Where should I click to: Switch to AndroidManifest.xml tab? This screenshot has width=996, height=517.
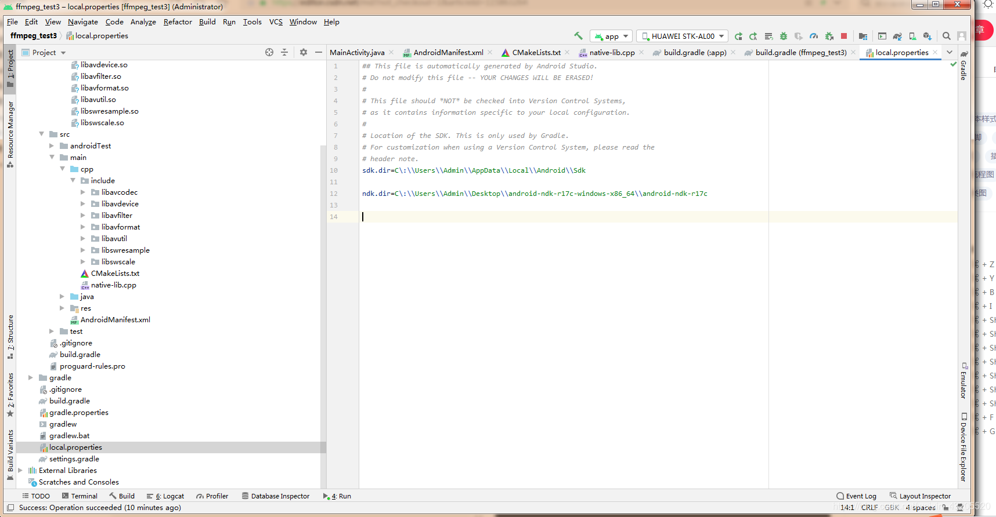(448, 52)
